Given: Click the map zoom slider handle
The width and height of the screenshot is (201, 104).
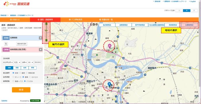Looking at the screenshot, I should [x=46, y=30].
